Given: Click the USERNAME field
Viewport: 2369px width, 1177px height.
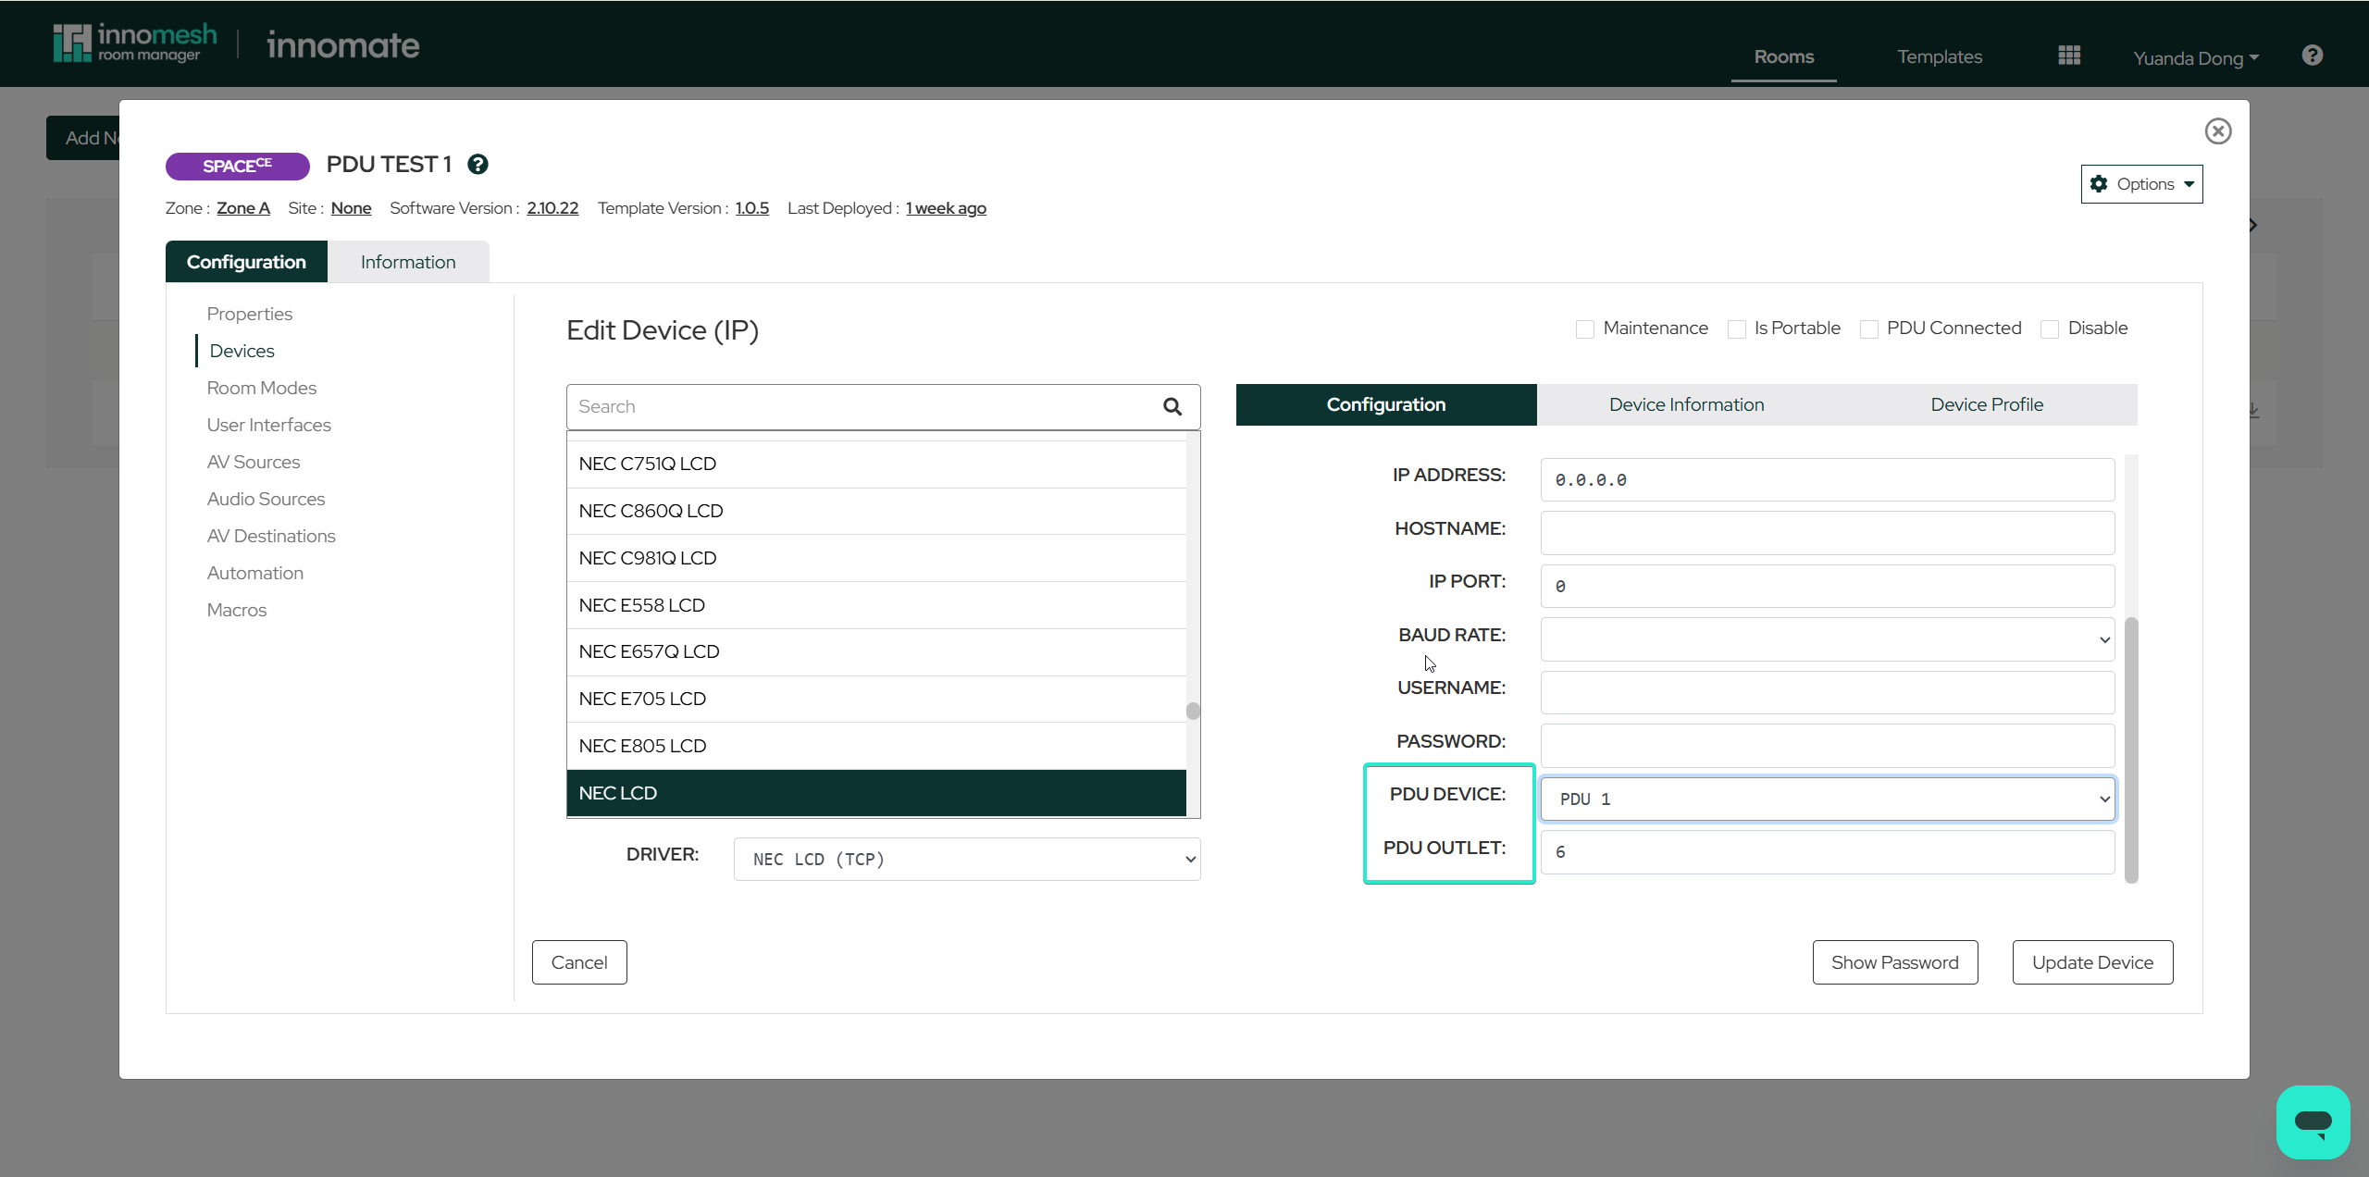Looking at the screenshot, I should click(1827, 692).
